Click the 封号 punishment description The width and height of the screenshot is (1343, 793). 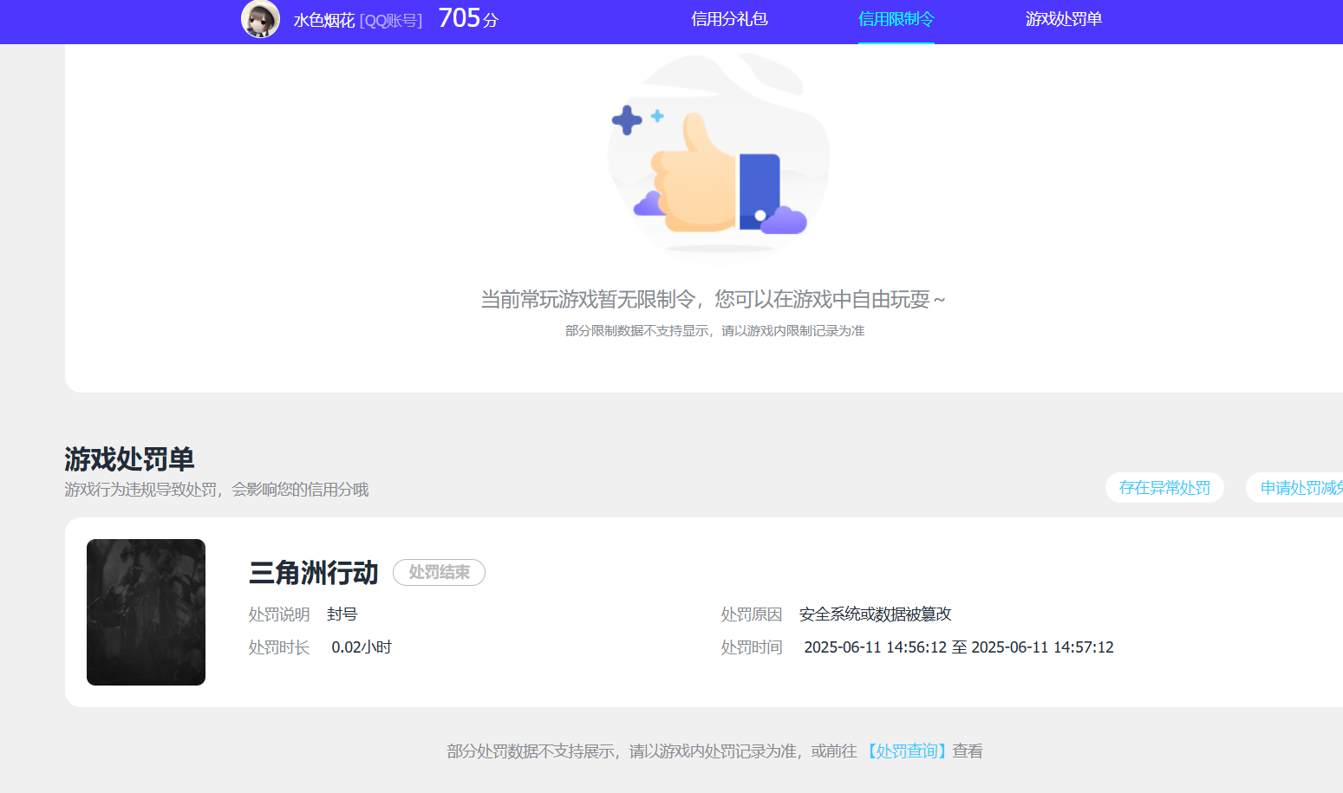[x=342, y=614]
